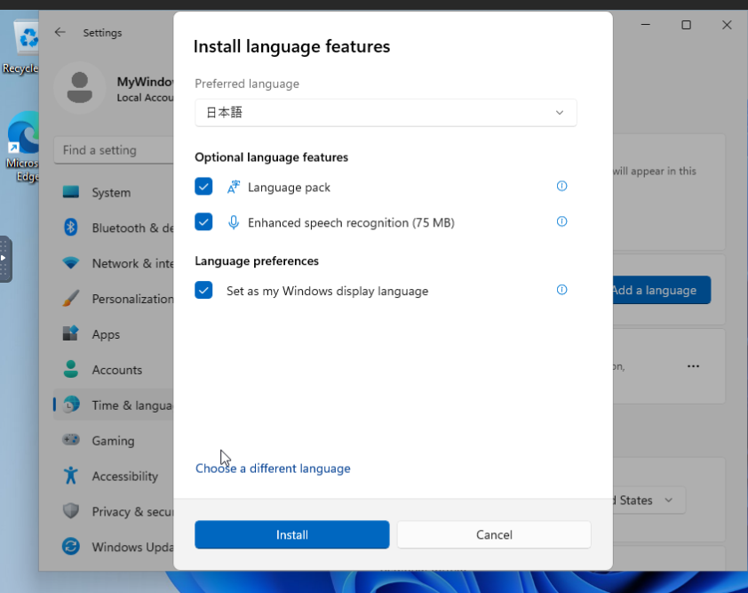Uncheck Set as my Windows display language

204,291
